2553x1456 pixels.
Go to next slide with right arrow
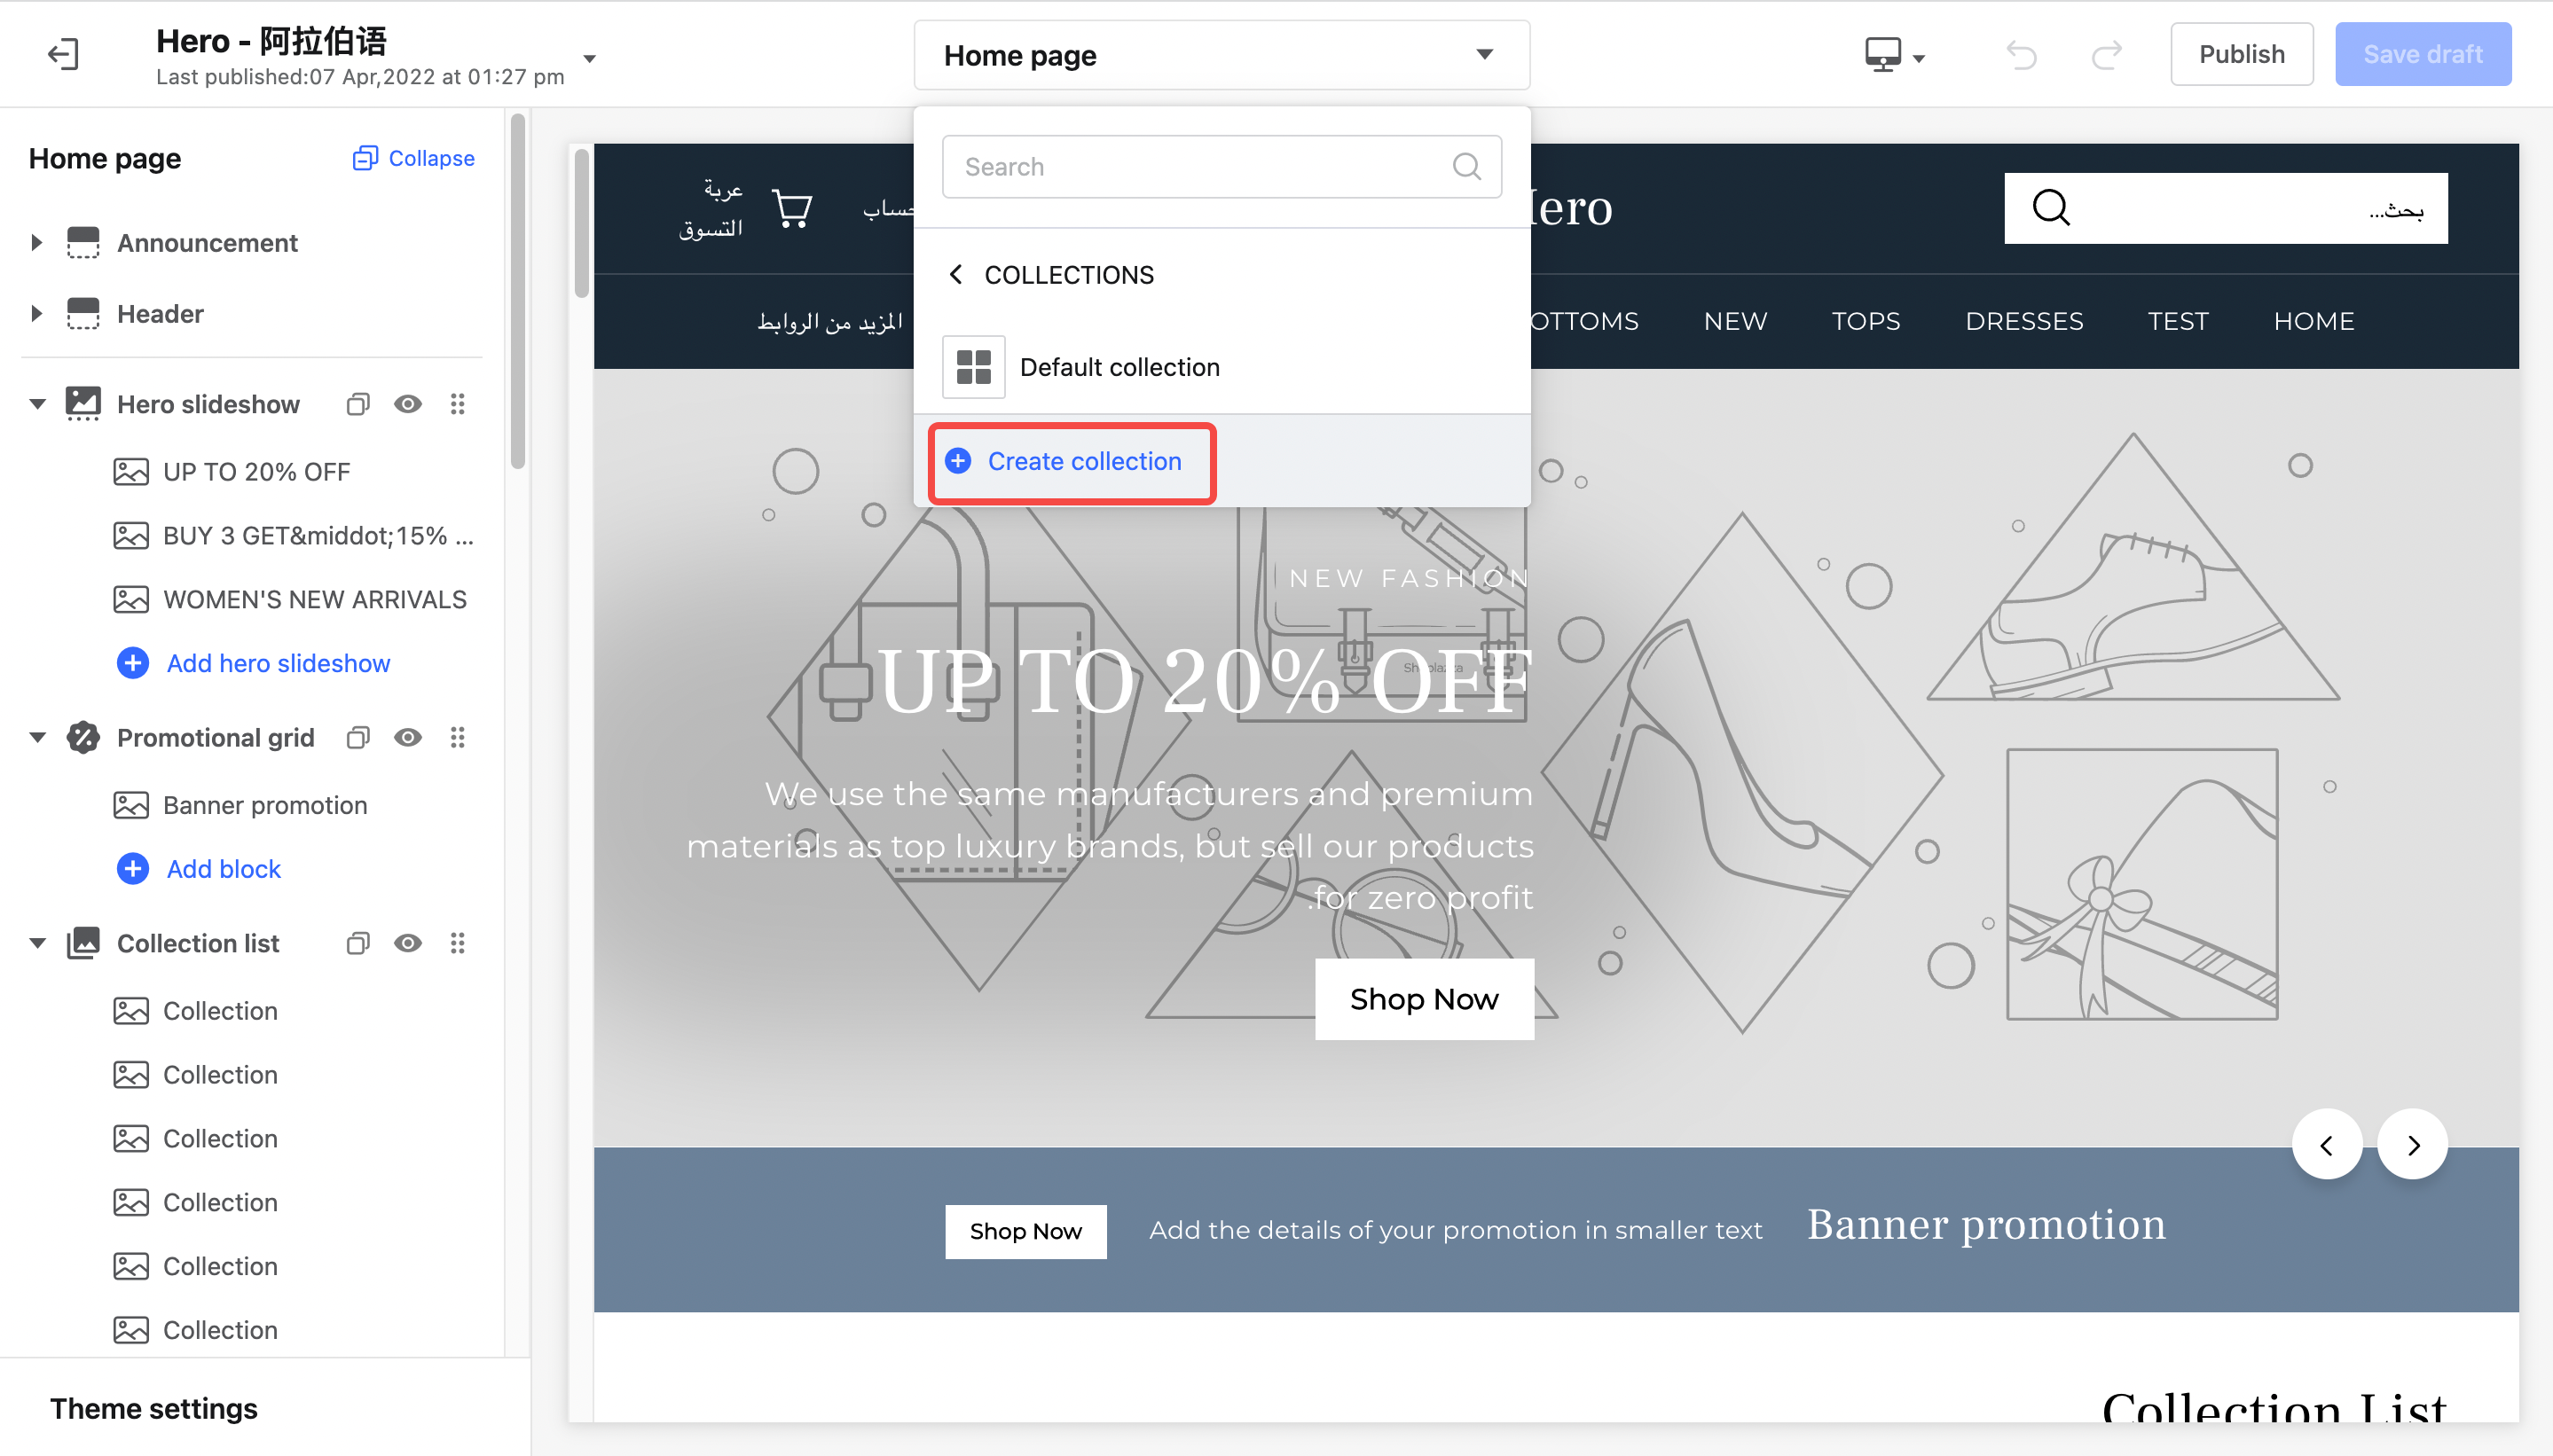[2413, 1144]
